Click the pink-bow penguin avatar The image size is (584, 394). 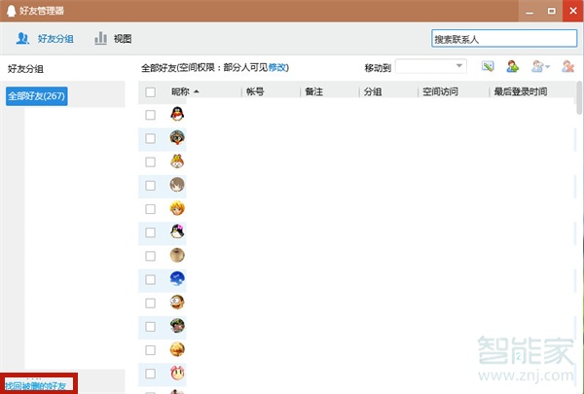pyautogui.click(x=177, y=232)
